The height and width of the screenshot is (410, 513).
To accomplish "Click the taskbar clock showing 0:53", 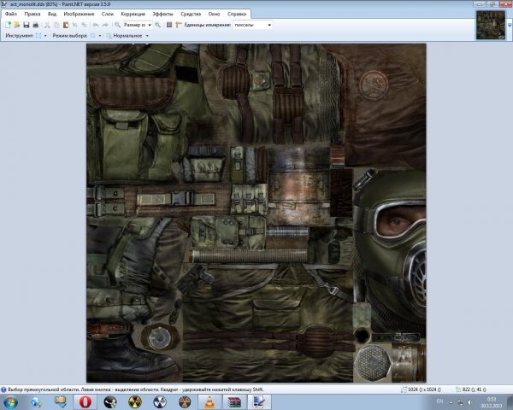I will click(x=492, y=402).
